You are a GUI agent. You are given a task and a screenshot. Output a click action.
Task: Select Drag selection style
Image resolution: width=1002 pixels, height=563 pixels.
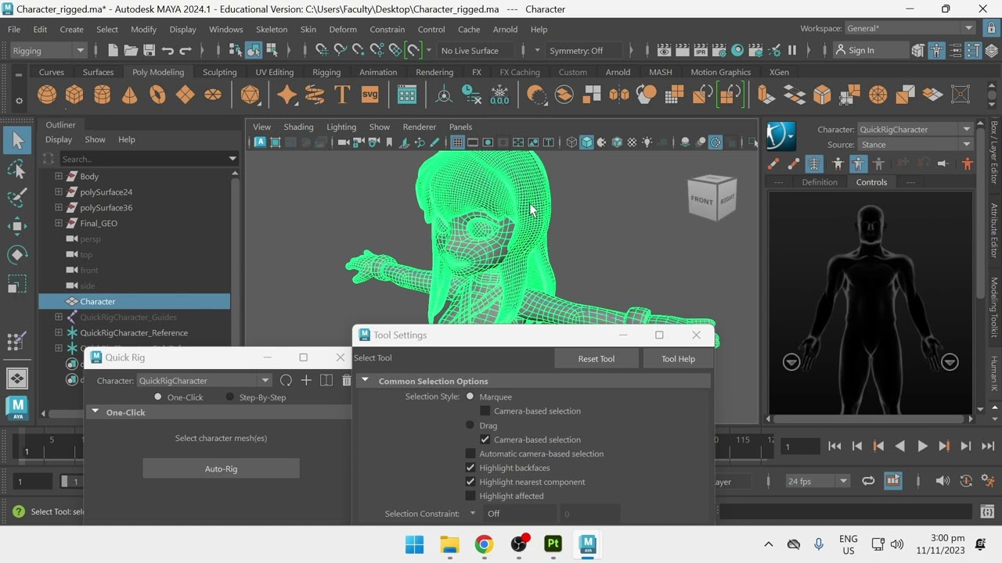click(470, 425)
